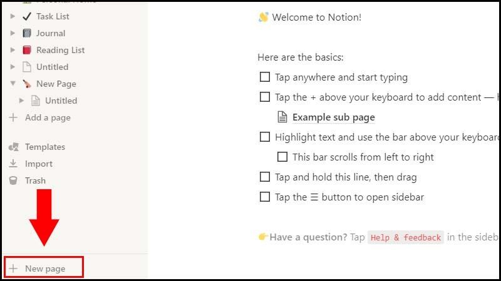Click the Journal notebook icon
This screenshot has height=281, width=501.
coord(26,33)
